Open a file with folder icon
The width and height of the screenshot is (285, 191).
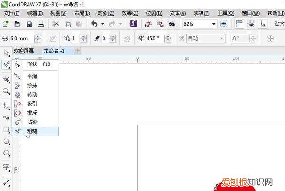click(x=17, y=24)
